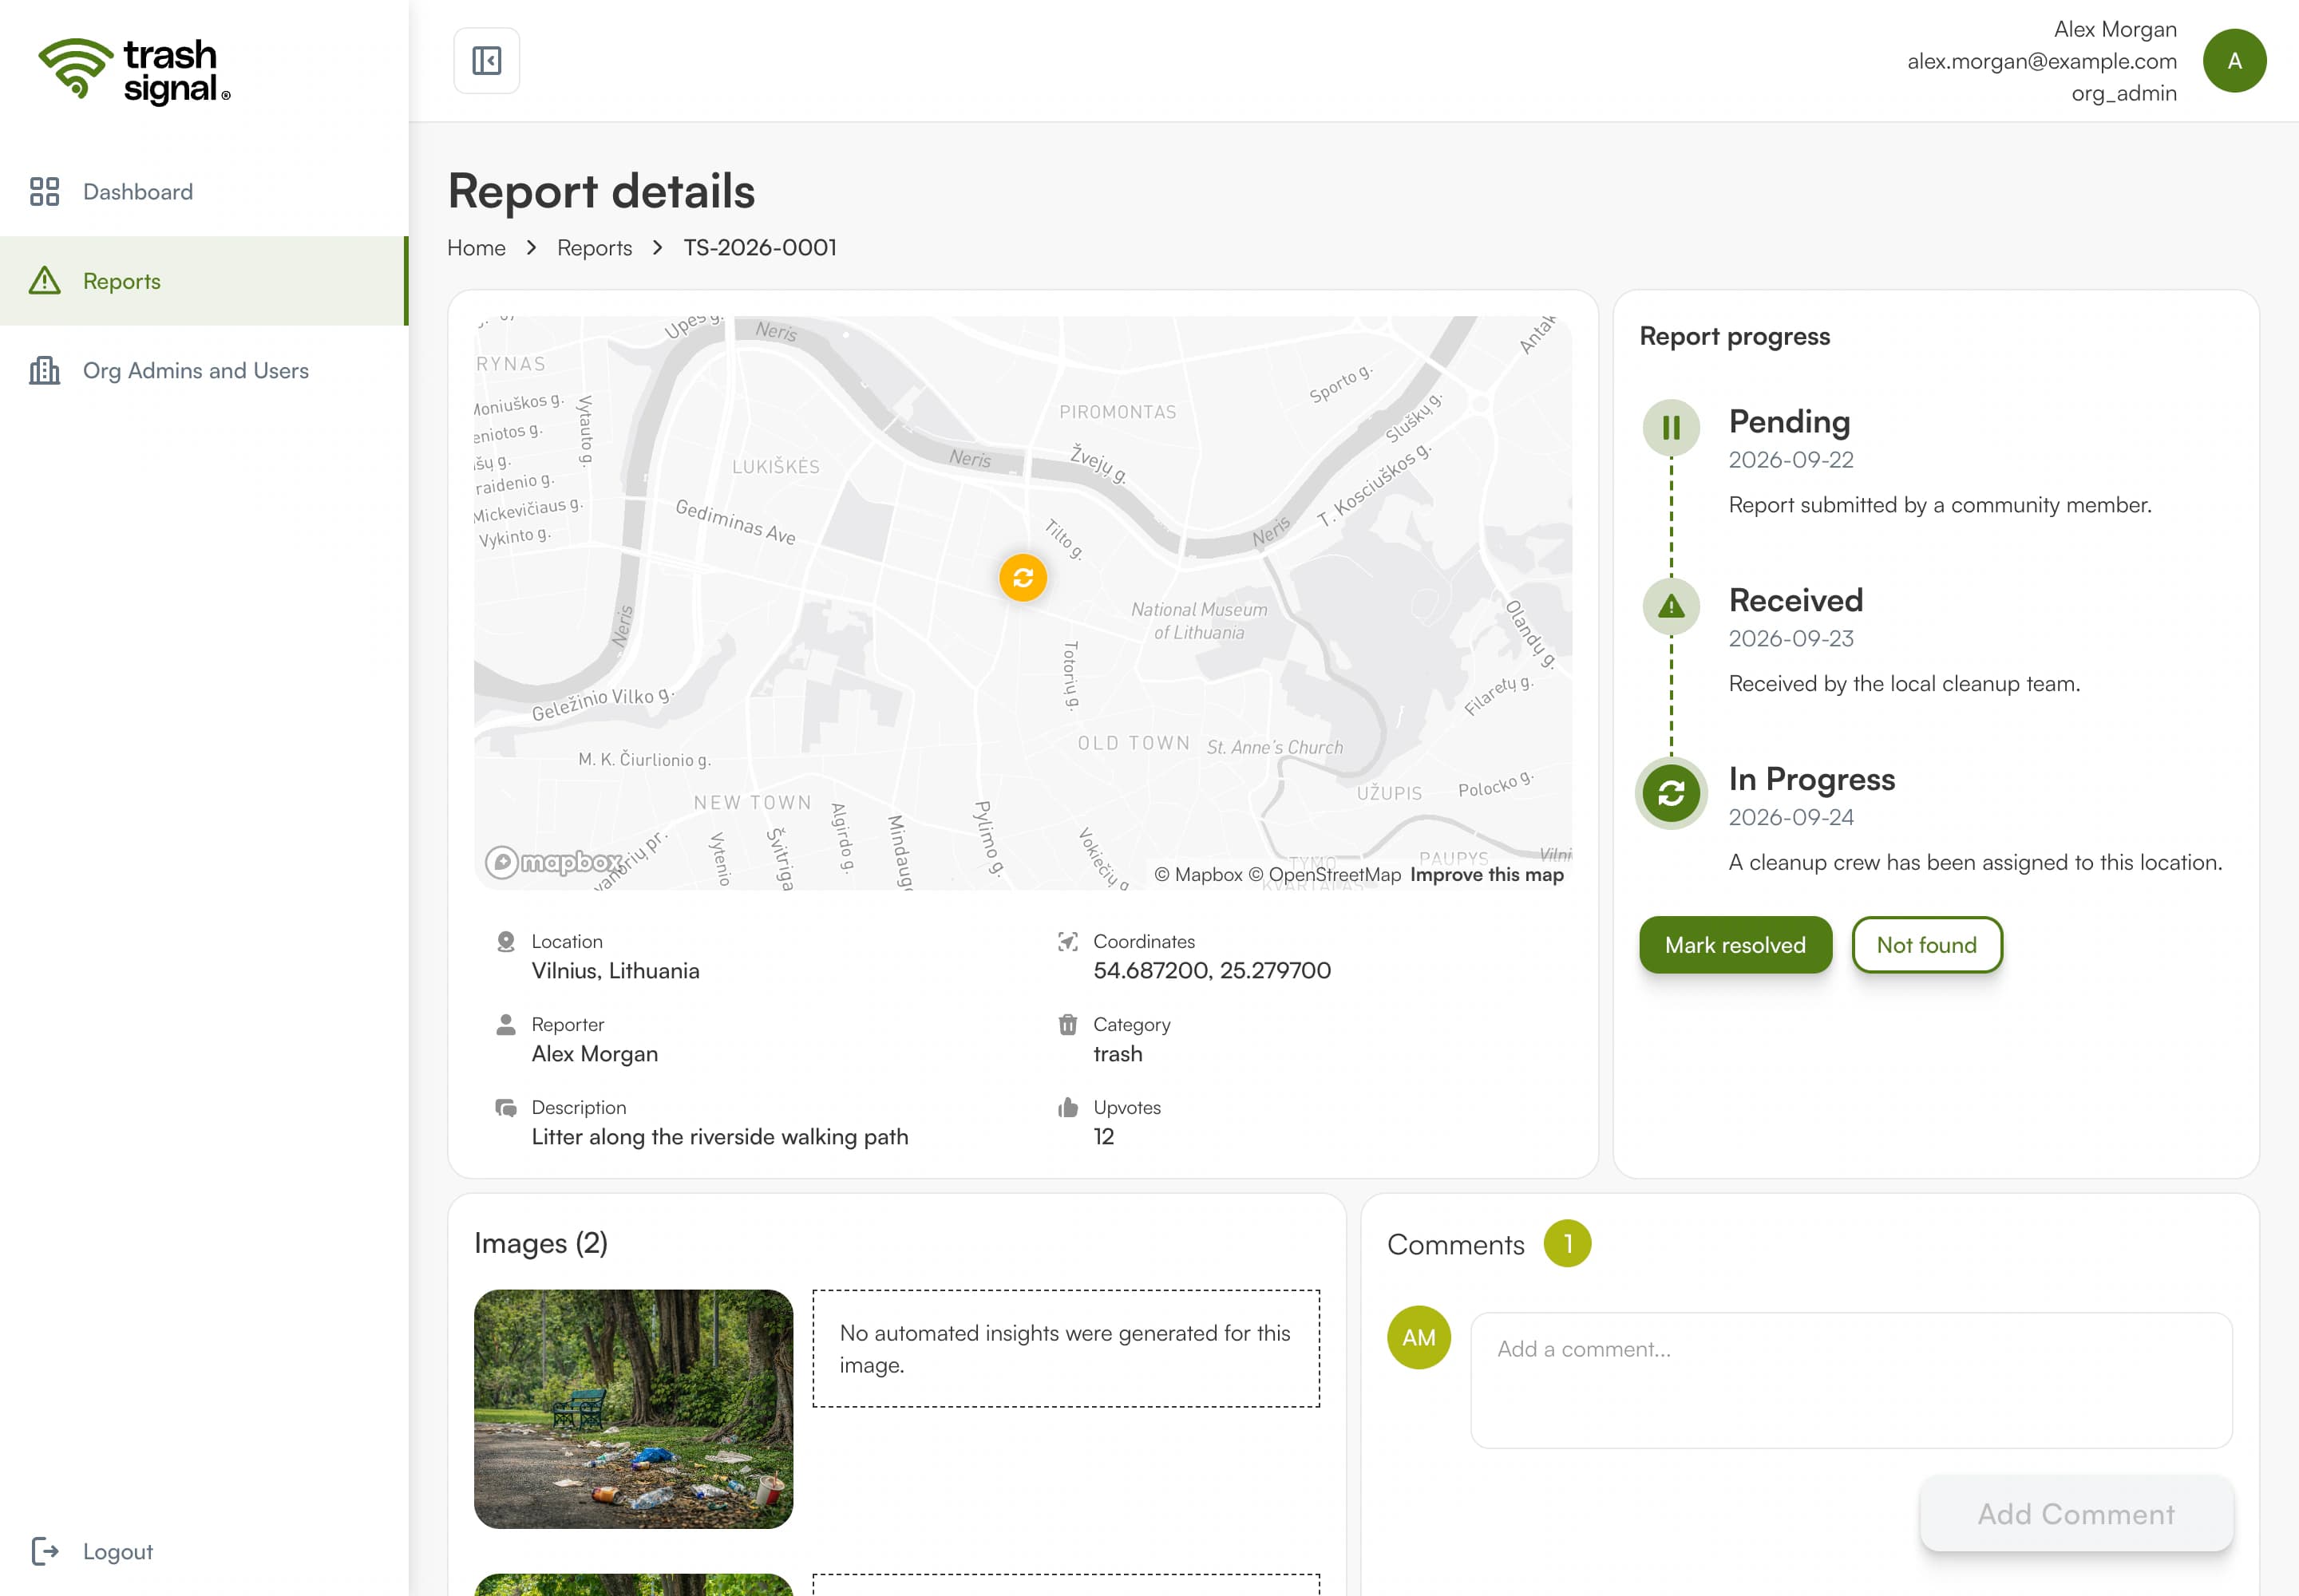Click the Trash Signal logo

[134, 71]
